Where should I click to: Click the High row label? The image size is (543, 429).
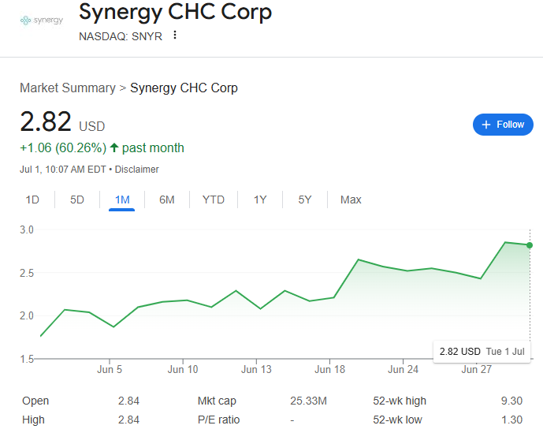click(x=33, y=420)
